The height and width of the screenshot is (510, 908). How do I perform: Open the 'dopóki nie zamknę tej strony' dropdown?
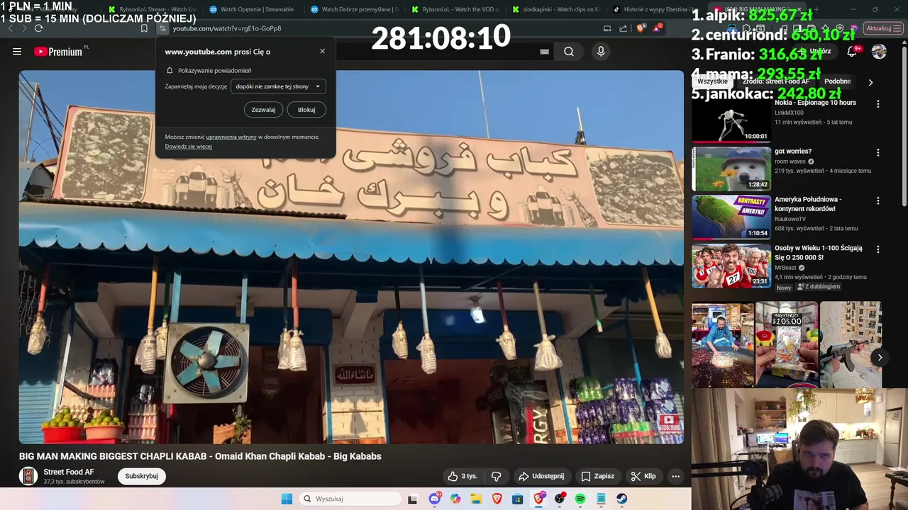[278, 86]
